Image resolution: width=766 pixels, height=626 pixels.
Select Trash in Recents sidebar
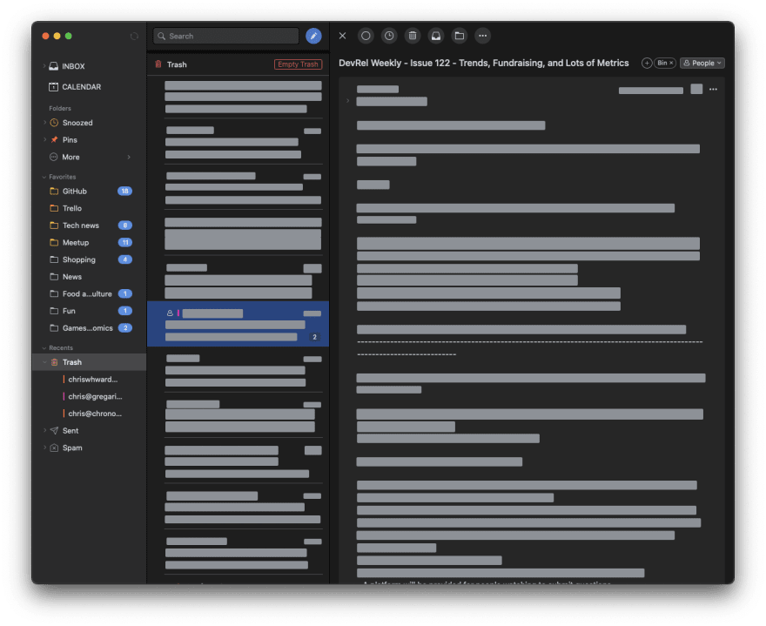[90, 362]
